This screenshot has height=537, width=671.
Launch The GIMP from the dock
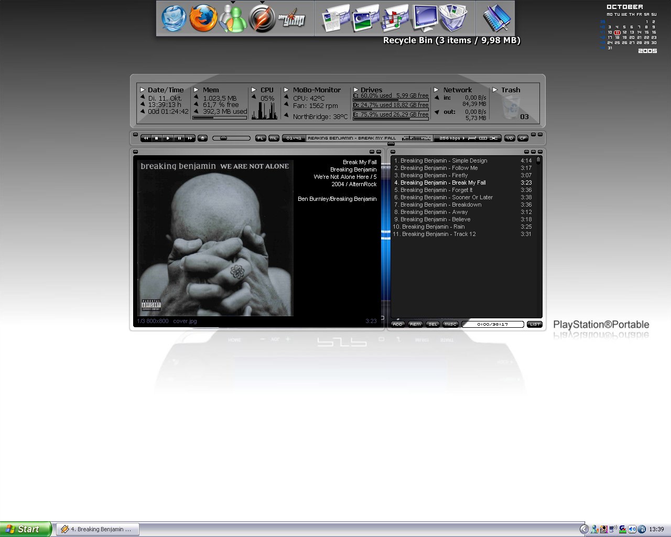pos(291,19)
